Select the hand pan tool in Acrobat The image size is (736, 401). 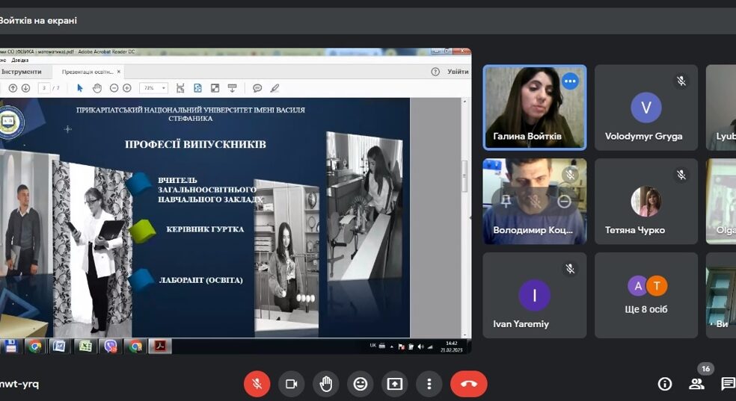coord(96,88)
